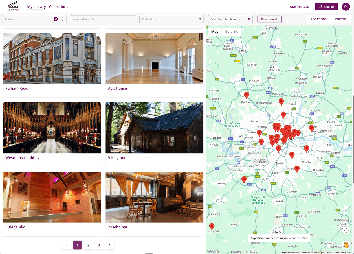Click the Viking home title
The height and width of the screenshot is (254, 354).
(x=119, y=158)
